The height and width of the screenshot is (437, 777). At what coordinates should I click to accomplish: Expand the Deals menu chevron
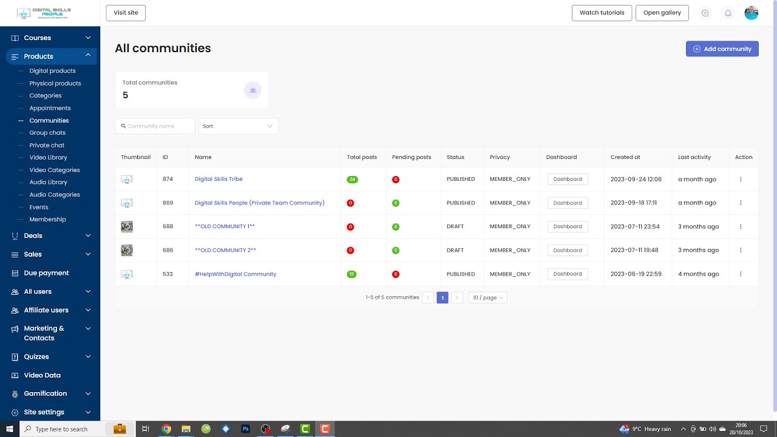[x=88, y=235]
